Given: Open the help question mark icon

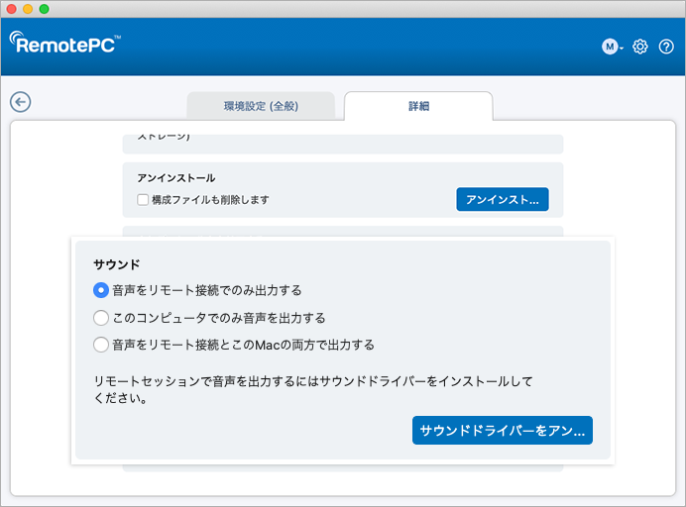Looking at the screenshot, I should click(666, 47).
